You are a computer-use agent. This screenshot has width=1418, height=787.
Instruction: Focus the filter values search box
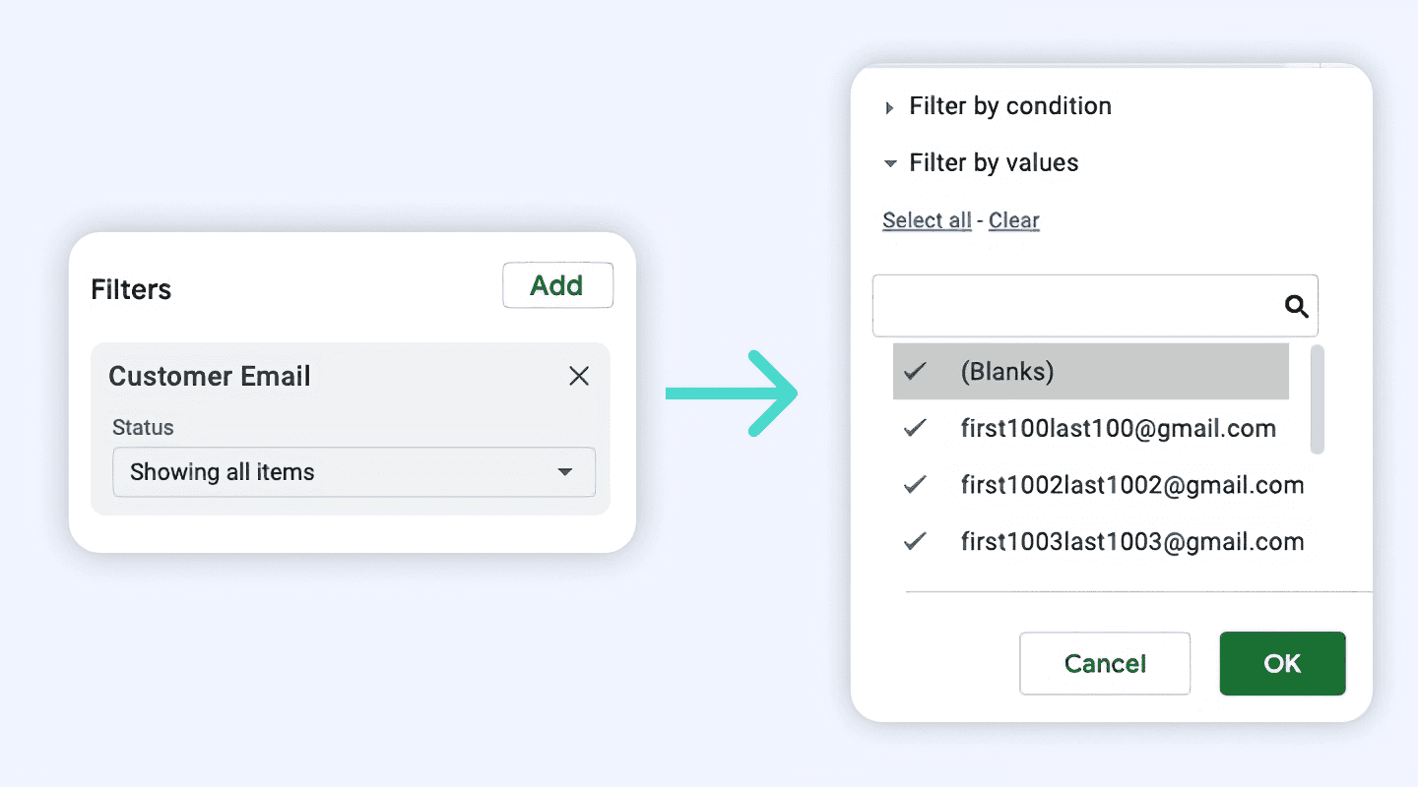[x=1075, y=307]
